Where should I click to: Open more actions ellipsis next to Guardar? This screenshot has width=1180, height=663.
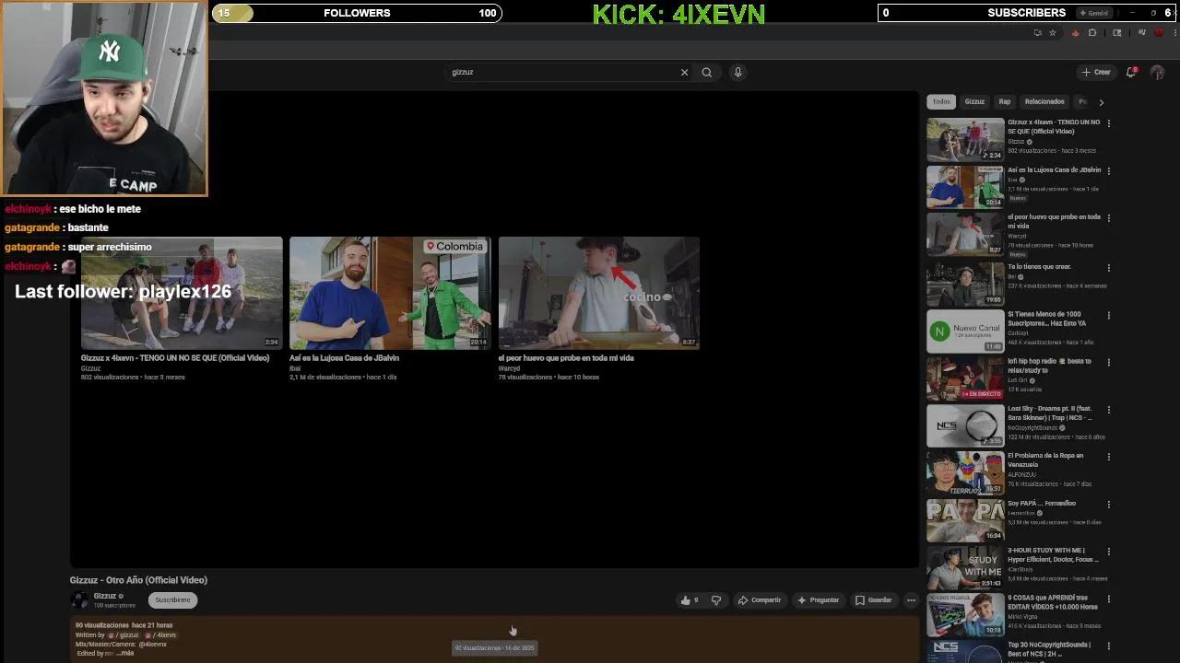[911, 600]
